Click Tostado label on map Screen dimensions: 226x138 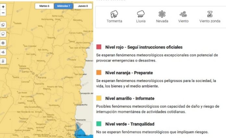click(x=18, y=23)
